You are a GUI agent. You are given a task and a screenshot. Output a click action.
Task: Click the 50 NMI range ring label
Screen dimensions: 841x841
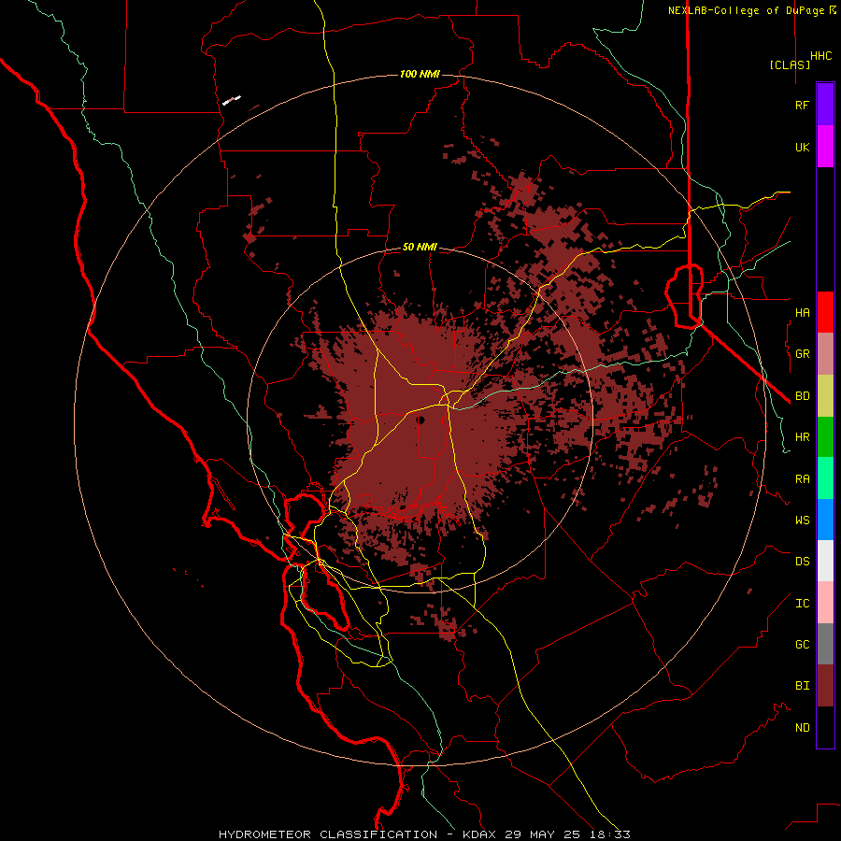[x=420, y=248]
